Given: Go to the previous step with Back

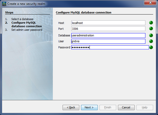Looking at the screenshot, I should tap(71, 107).
